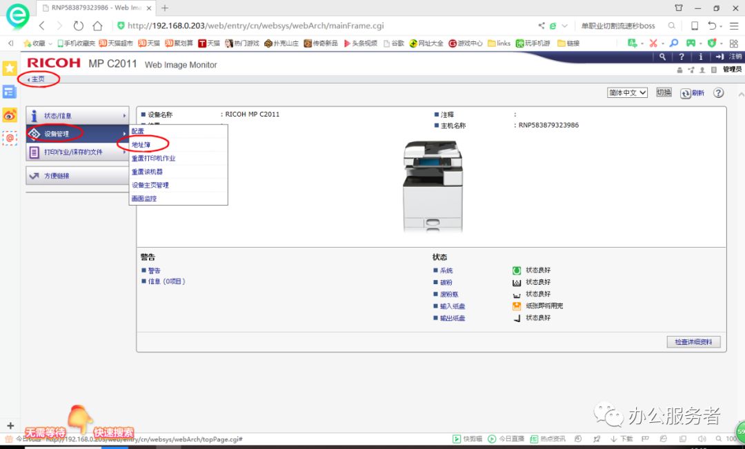Open browser hamburger menu icon
The height and width of the screenshot is (449, 745).
(734, 26)
